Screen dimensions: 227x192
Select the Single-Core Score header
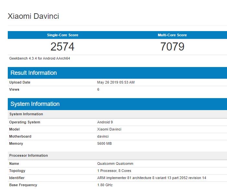tap(62, 35)
